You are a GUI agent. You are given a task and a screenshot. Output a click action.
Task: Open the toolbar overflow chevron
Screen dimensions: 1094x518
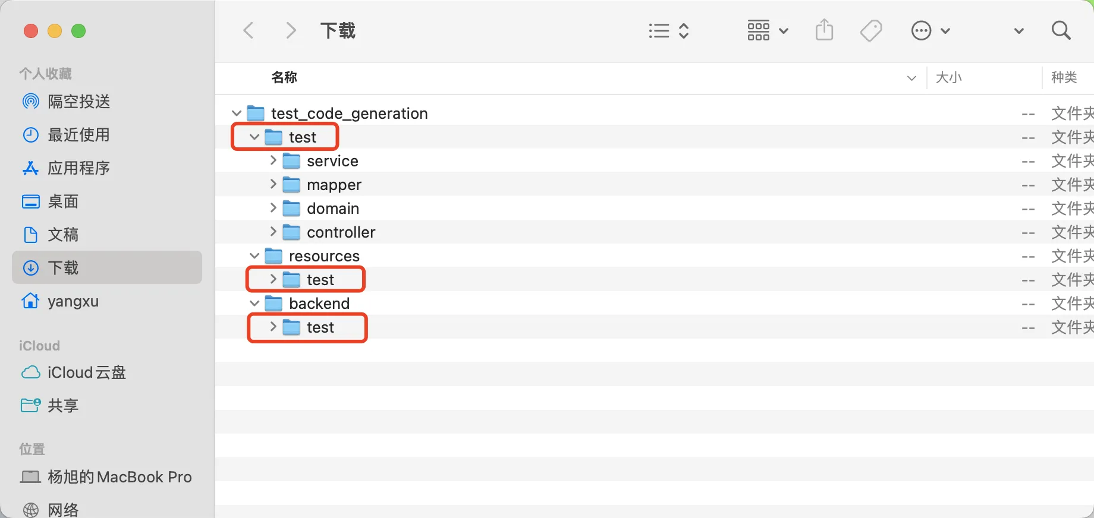click(x=1018, y=31)
